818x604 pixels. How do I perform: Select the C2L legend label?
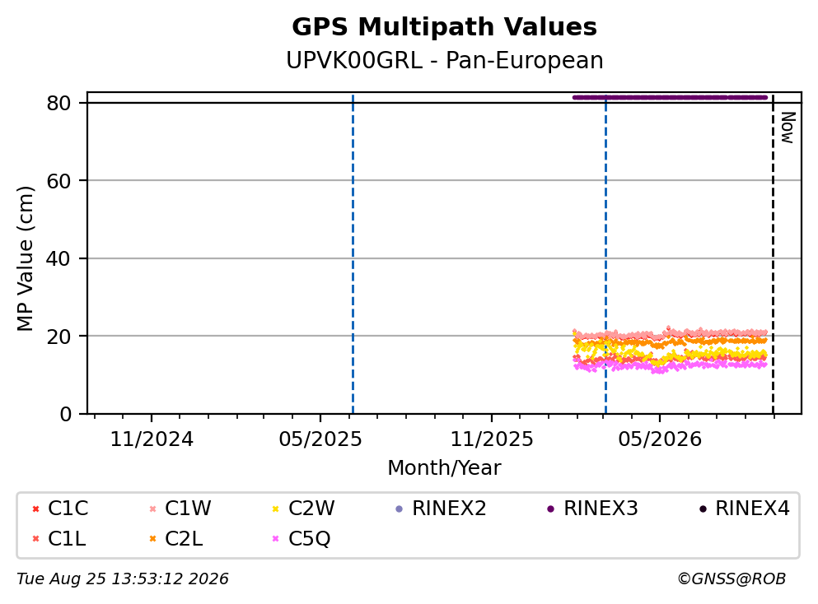[x=184, y=538]
